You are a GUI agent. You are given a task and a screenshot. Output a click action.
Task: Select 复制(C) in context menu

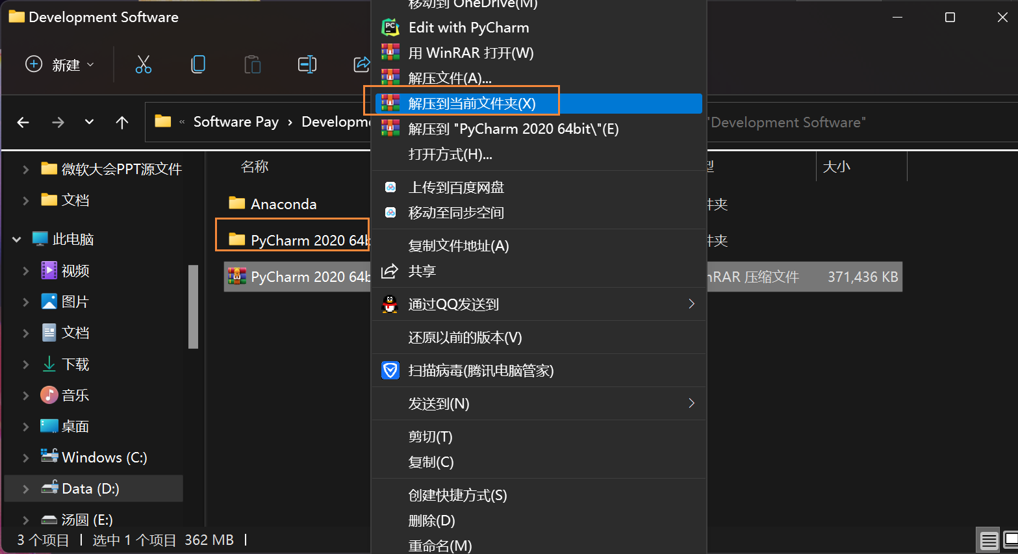[x=539, y=462]
